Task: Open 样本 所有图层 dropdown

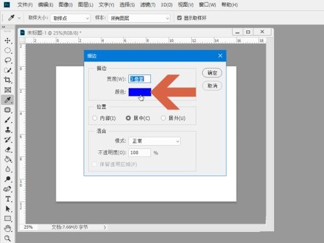Action: click(139, 18)
